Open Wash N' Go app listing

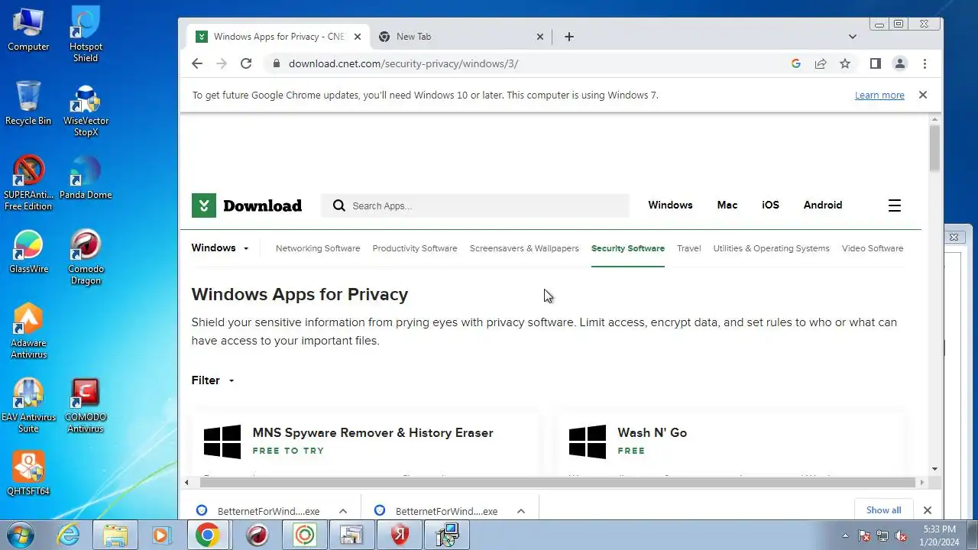click(x=652, y=432)
